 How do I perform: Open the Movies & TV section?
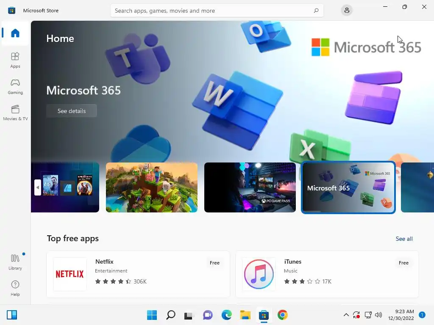click(15, 113)
